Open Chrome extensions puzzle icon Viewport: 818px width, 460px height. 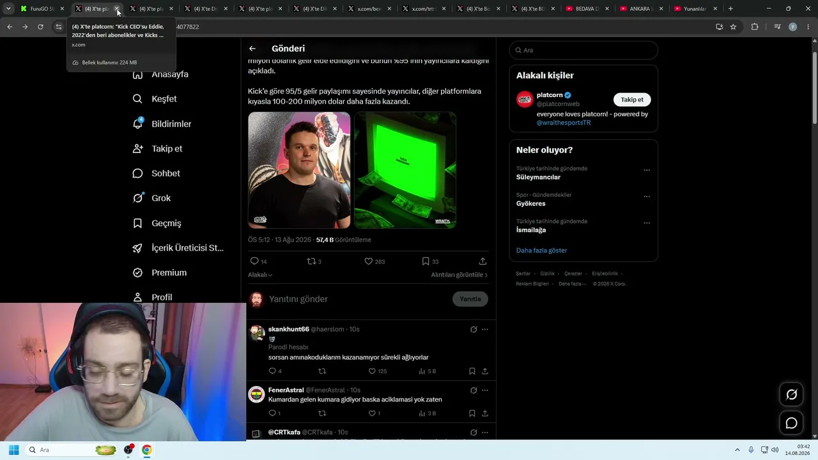(x=755, y=27)
